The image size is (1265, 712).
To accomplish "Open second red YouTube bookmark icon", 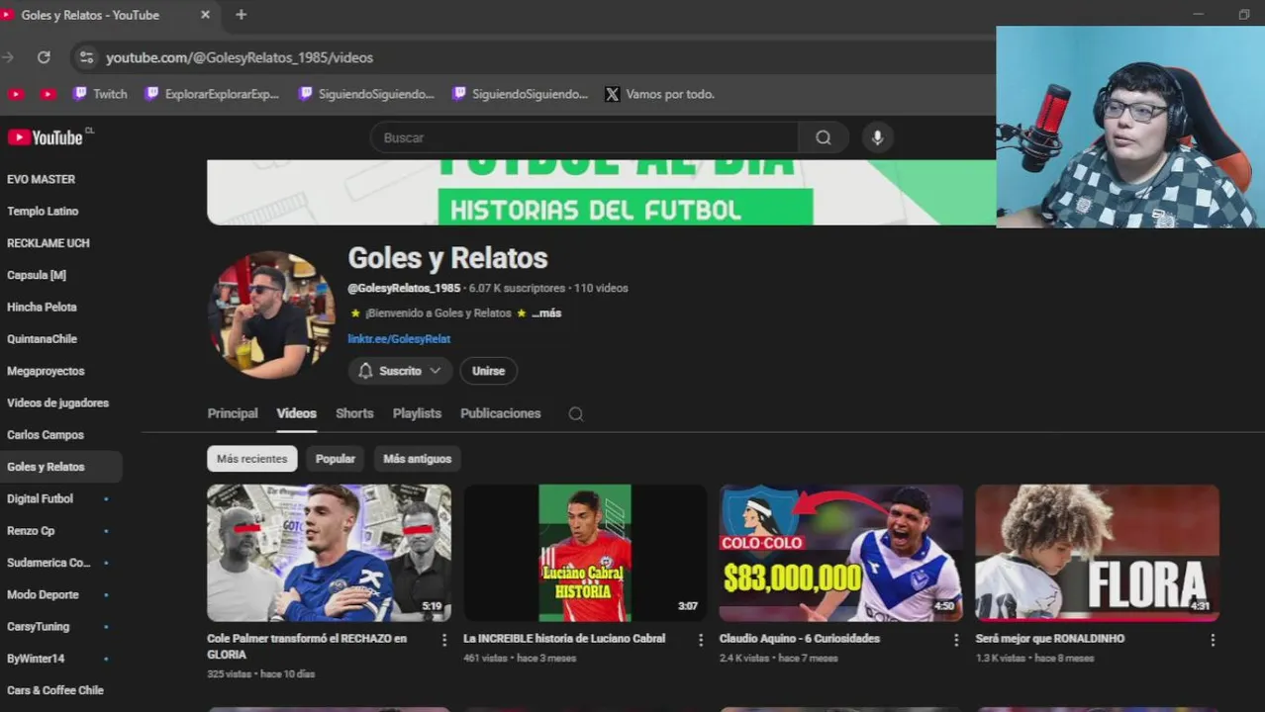I will click(x=48, y=94).
